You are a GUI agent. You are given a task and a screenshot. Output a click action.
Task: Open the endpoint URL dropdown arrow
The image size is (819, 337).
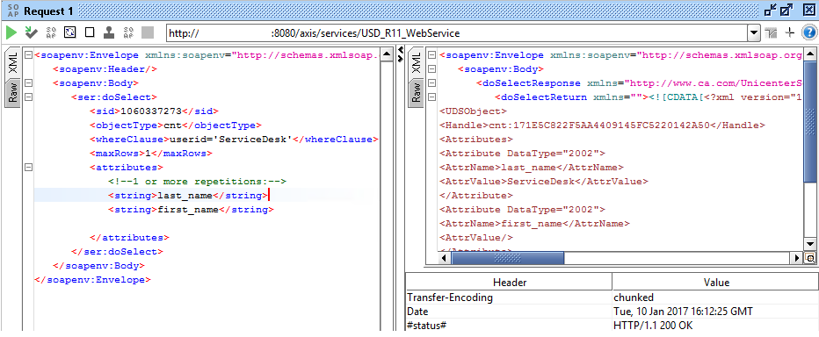coord(754,33)
